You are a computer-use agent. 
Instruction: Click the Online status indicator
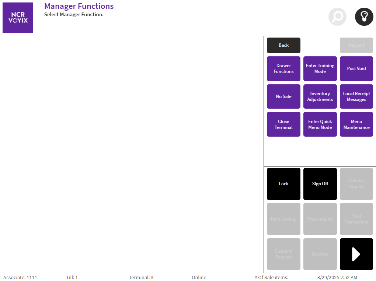[x=199, y=277]
